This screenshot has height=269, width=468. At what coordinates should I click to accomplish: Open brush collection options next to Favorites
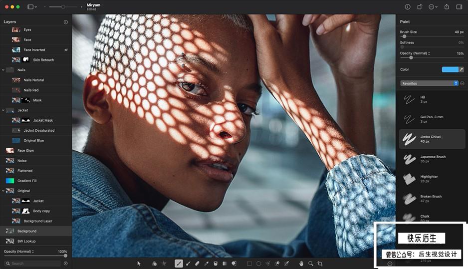[462, 83]
